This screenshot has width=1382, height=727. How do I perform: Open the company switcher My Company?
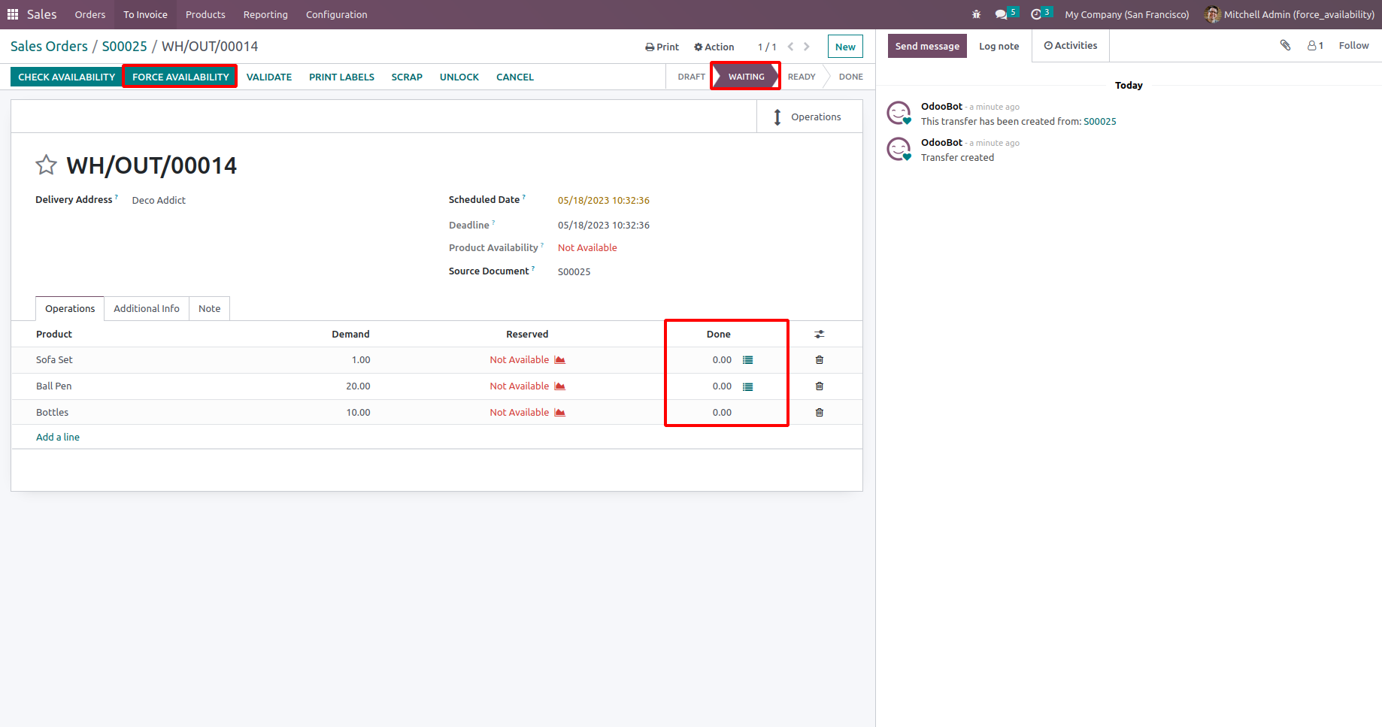tap(1126, 14)
